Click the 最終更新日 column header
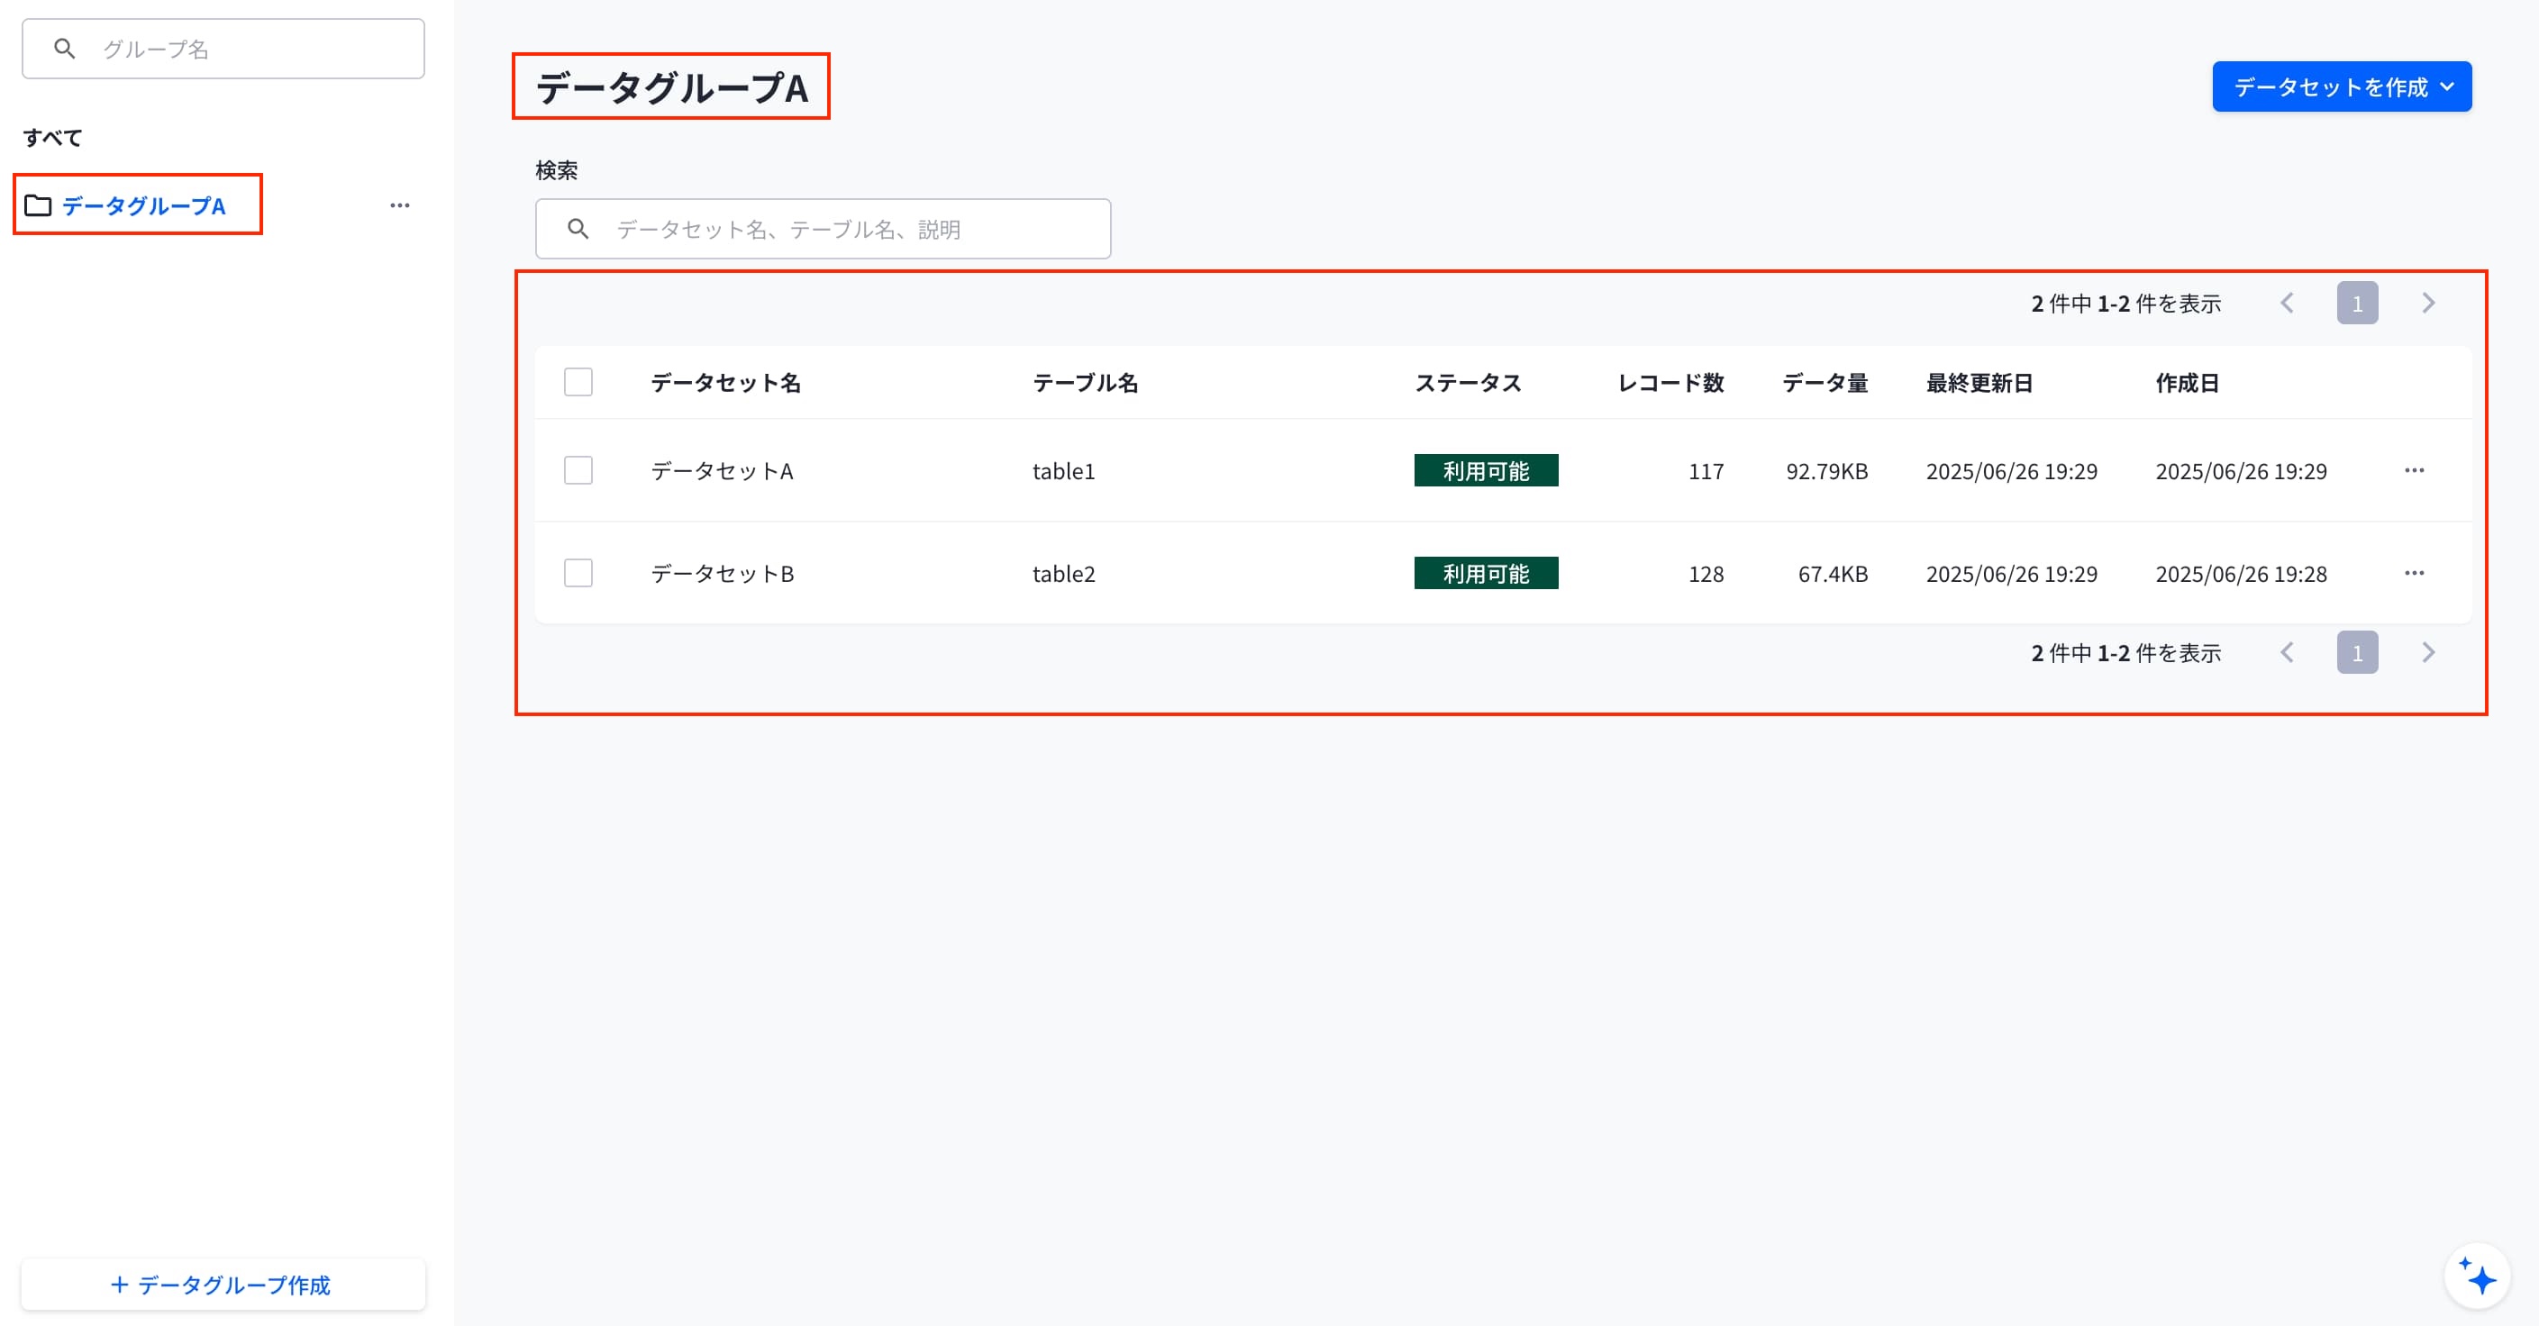Image resolution: width=2539 pixels, height=1326 pixels. pos(1979,382)
